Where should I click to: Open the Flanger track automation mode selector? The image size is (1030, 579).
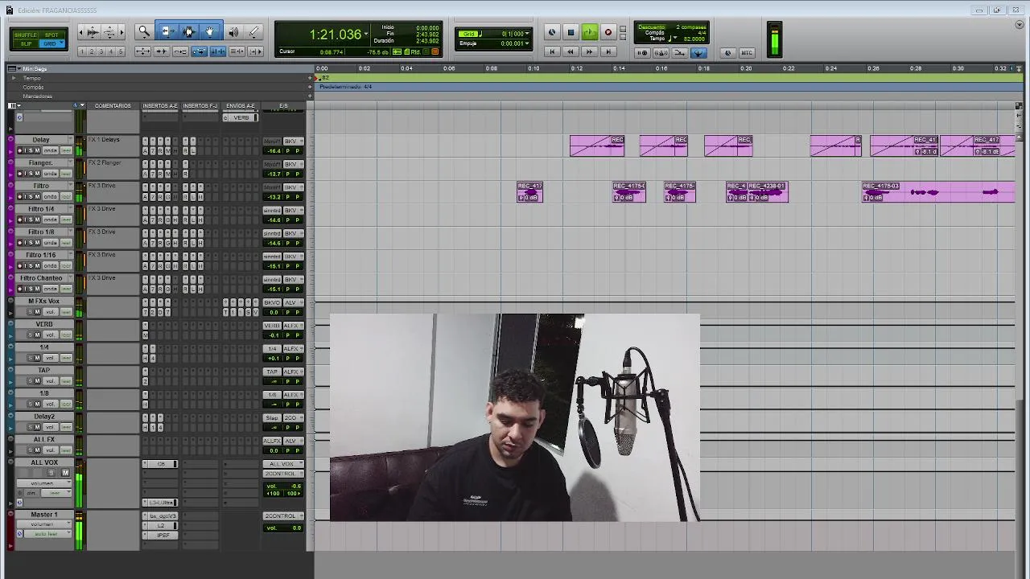[65, 174]
